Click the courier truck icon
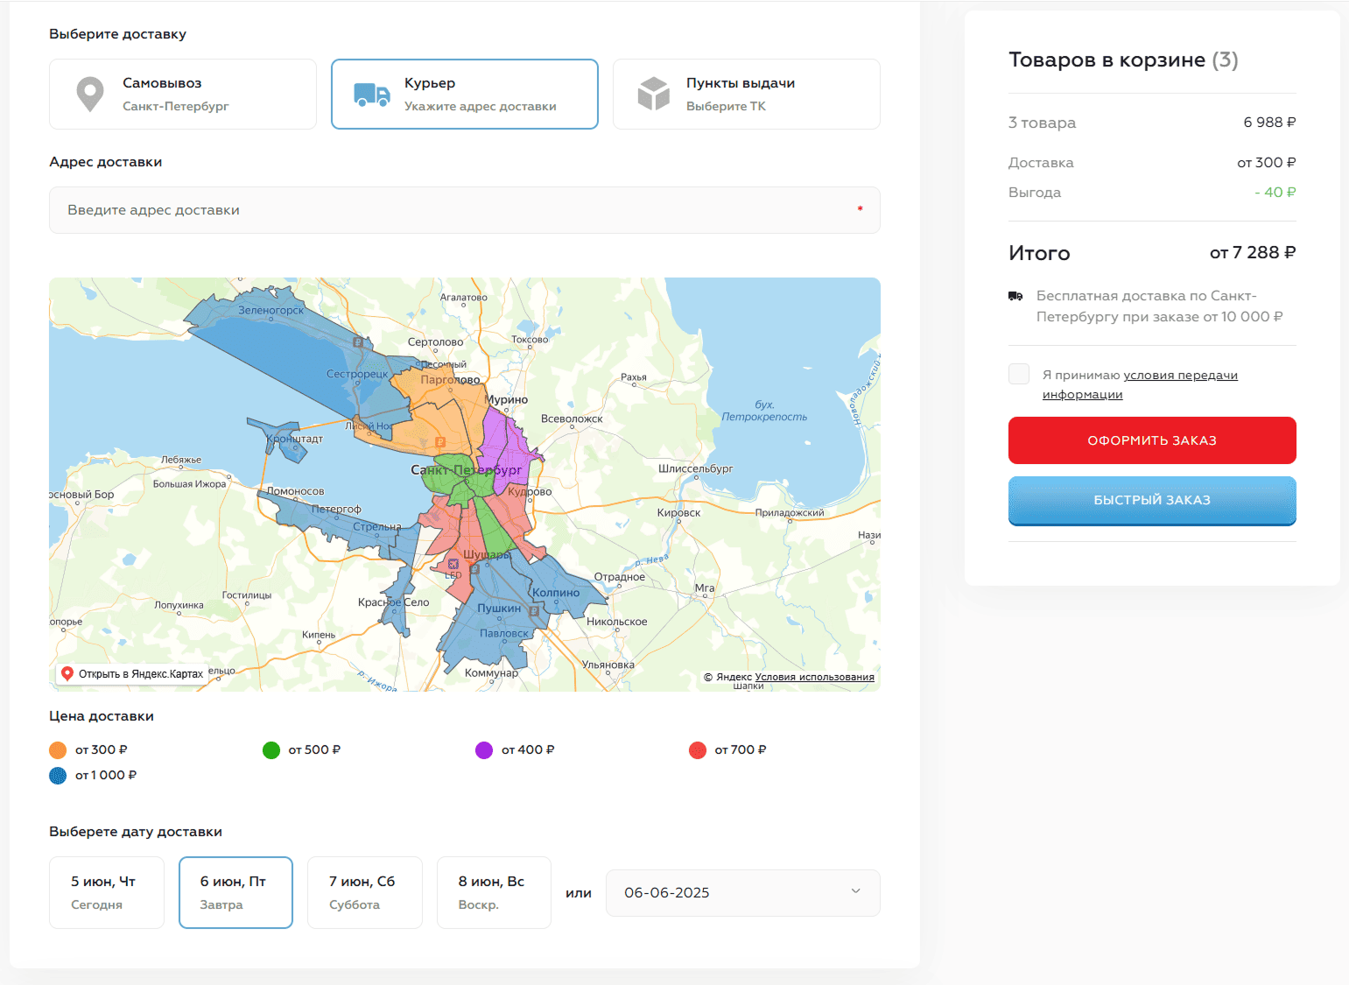 click(372, 95)
